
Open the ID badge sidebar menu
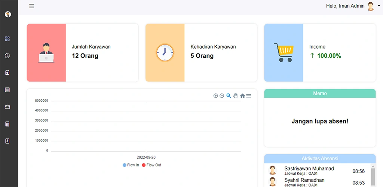click(x=7, y=73)
